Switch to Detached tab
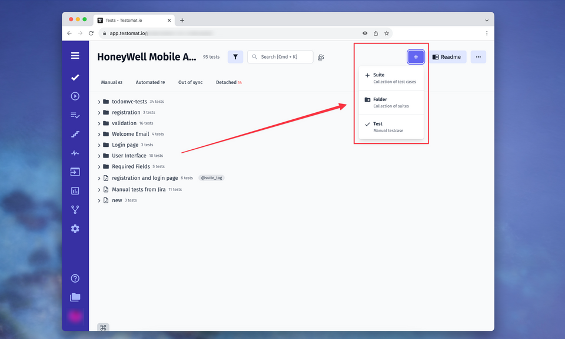Screen dimensions: 565x339 click(x=228, y=82)
